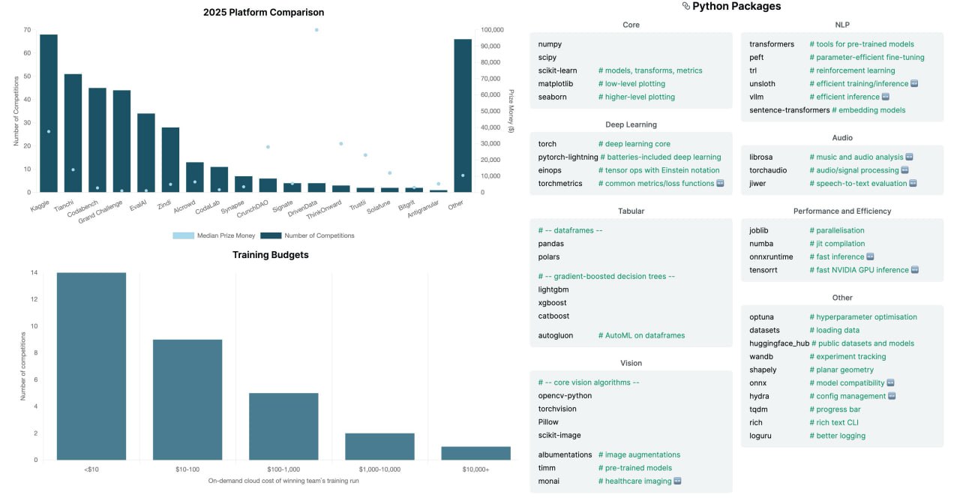
Task: Click the new badge next to tensorrt
Action: pyautogui.click(x=914, y=270)
